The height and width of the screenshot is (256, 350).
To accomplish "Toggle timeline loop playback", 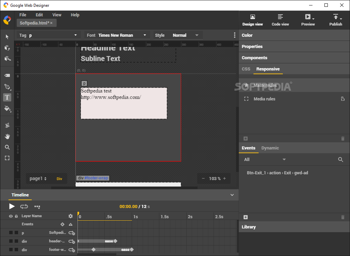I will 24,207.
